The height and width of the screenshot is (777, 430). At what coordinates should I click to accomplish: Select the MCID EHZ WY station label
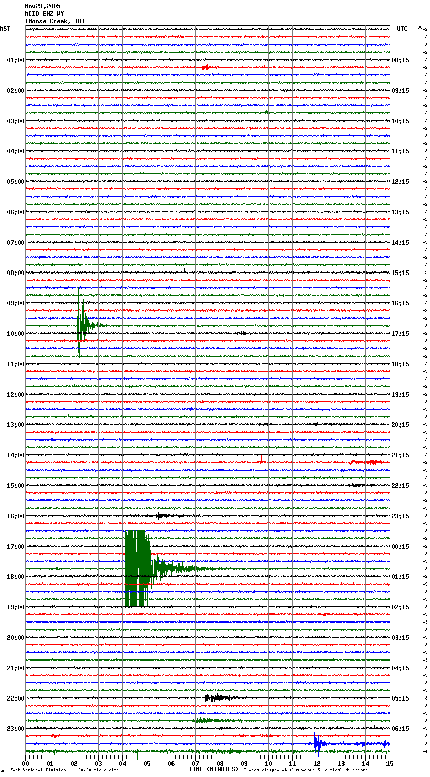(x=45, y=14)
